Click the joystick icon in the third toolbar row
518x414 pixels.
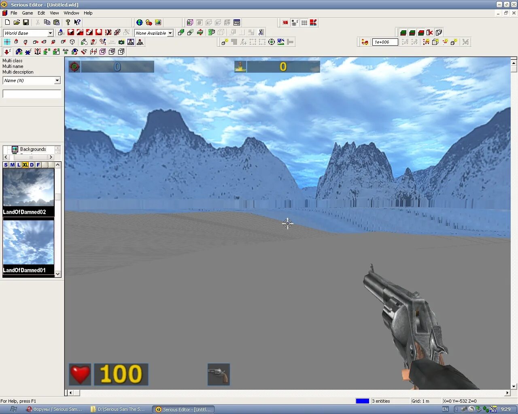[140, 42]
